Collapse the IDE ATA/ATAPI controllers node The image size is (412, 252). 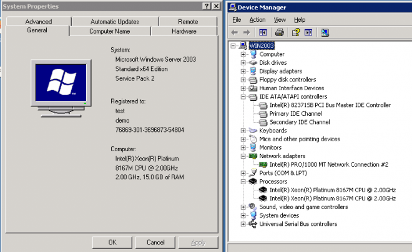pyautogui.click(x=243, y=97)
